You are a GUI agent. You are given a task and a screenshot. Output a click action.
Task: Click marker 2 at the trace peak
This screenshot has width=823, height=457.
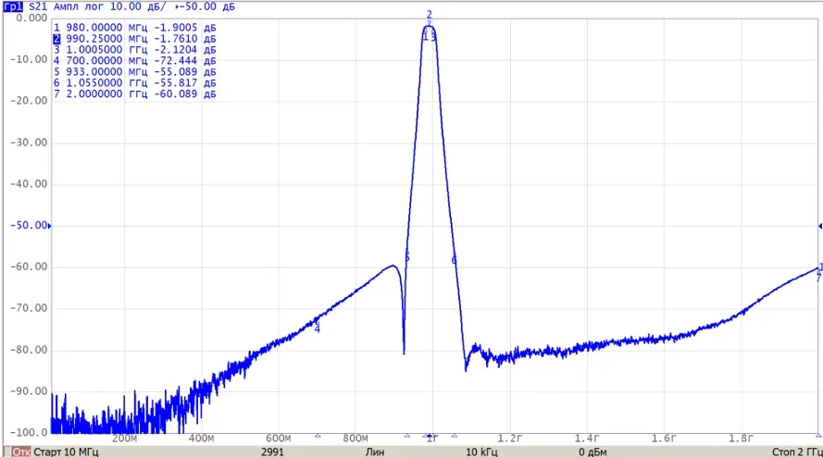click(x=430, y=15)
